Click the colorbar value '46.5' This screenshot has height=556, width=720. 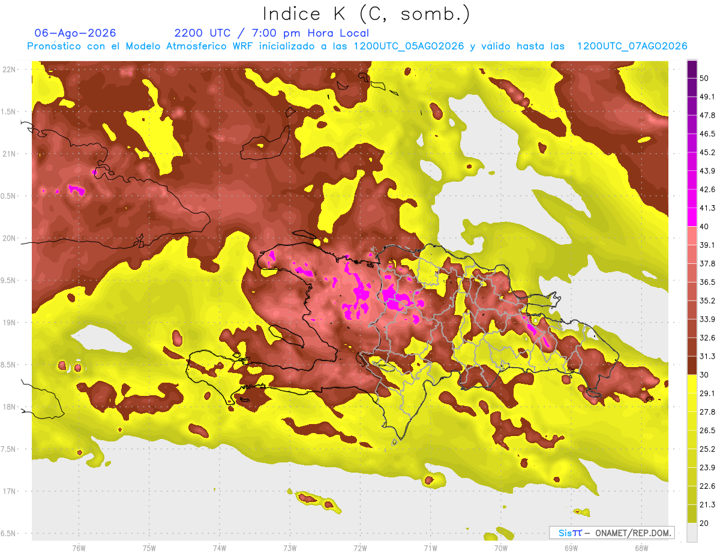point(707,134)
